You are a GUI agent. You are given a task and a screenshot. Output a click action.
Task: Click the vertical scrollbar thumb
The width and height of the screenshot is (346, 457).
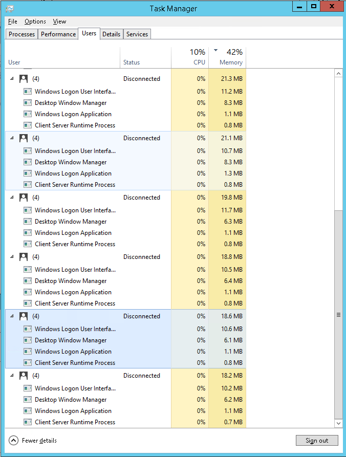click(x=338, y=315)
